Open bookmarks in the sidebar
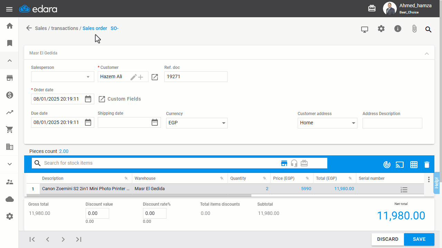 click(x=10, y=43)
